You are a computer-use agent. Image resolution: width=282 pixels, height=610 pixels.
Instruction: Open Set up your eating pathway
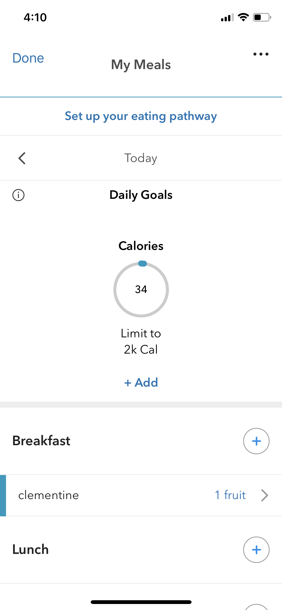click(x=141, y=116)
